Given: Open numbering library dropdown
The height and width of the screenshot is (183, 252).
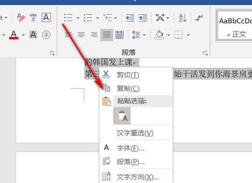Looking at the screenshot, I should 97,18.
